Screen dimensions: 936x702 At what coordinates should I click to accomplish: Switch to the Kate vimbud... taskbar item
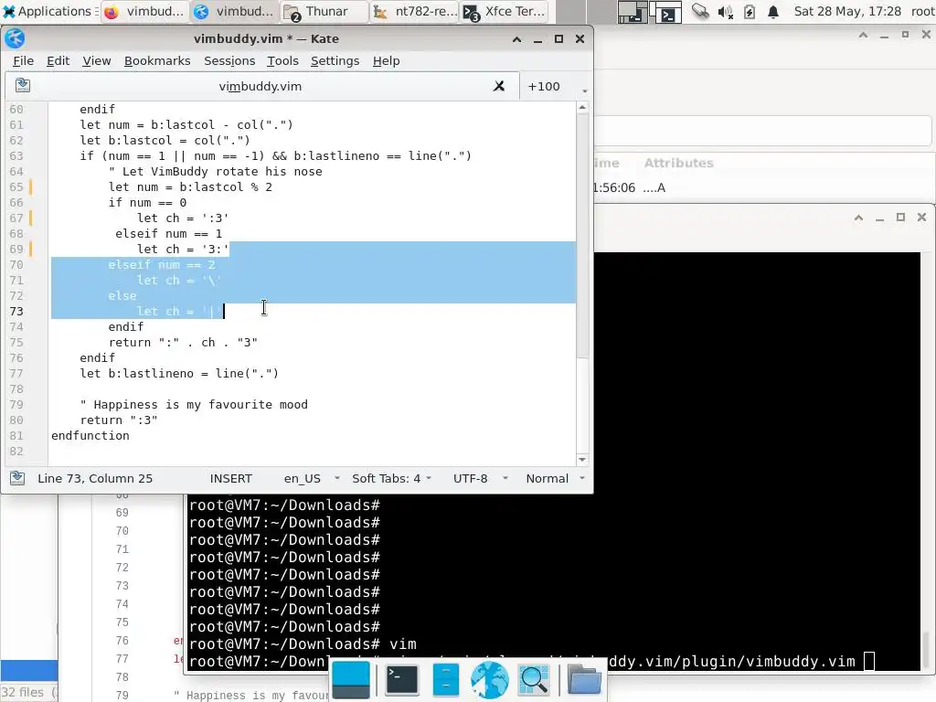point(235,11)
